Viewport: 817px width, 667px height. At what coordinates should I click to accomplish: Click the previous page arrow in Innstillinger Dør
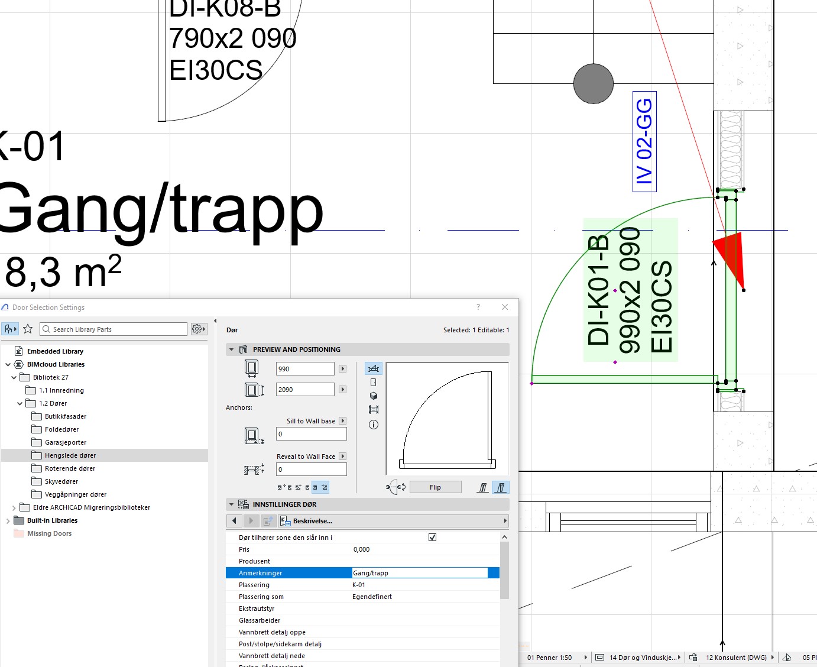point(235,521)
